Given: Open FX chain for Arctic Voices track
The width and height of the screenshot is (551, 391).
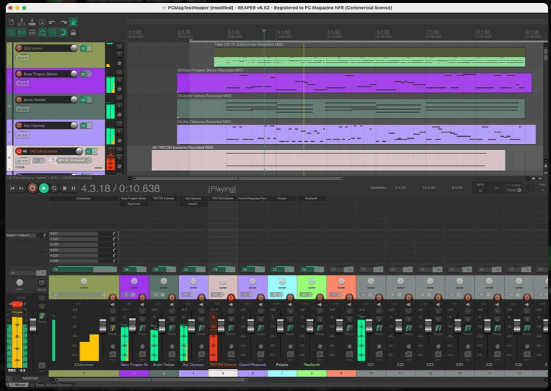Looking at the screenshot, I should 83,100.
